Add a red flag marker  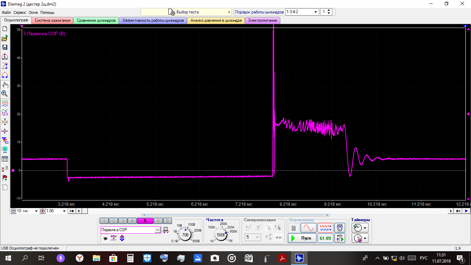5,178
